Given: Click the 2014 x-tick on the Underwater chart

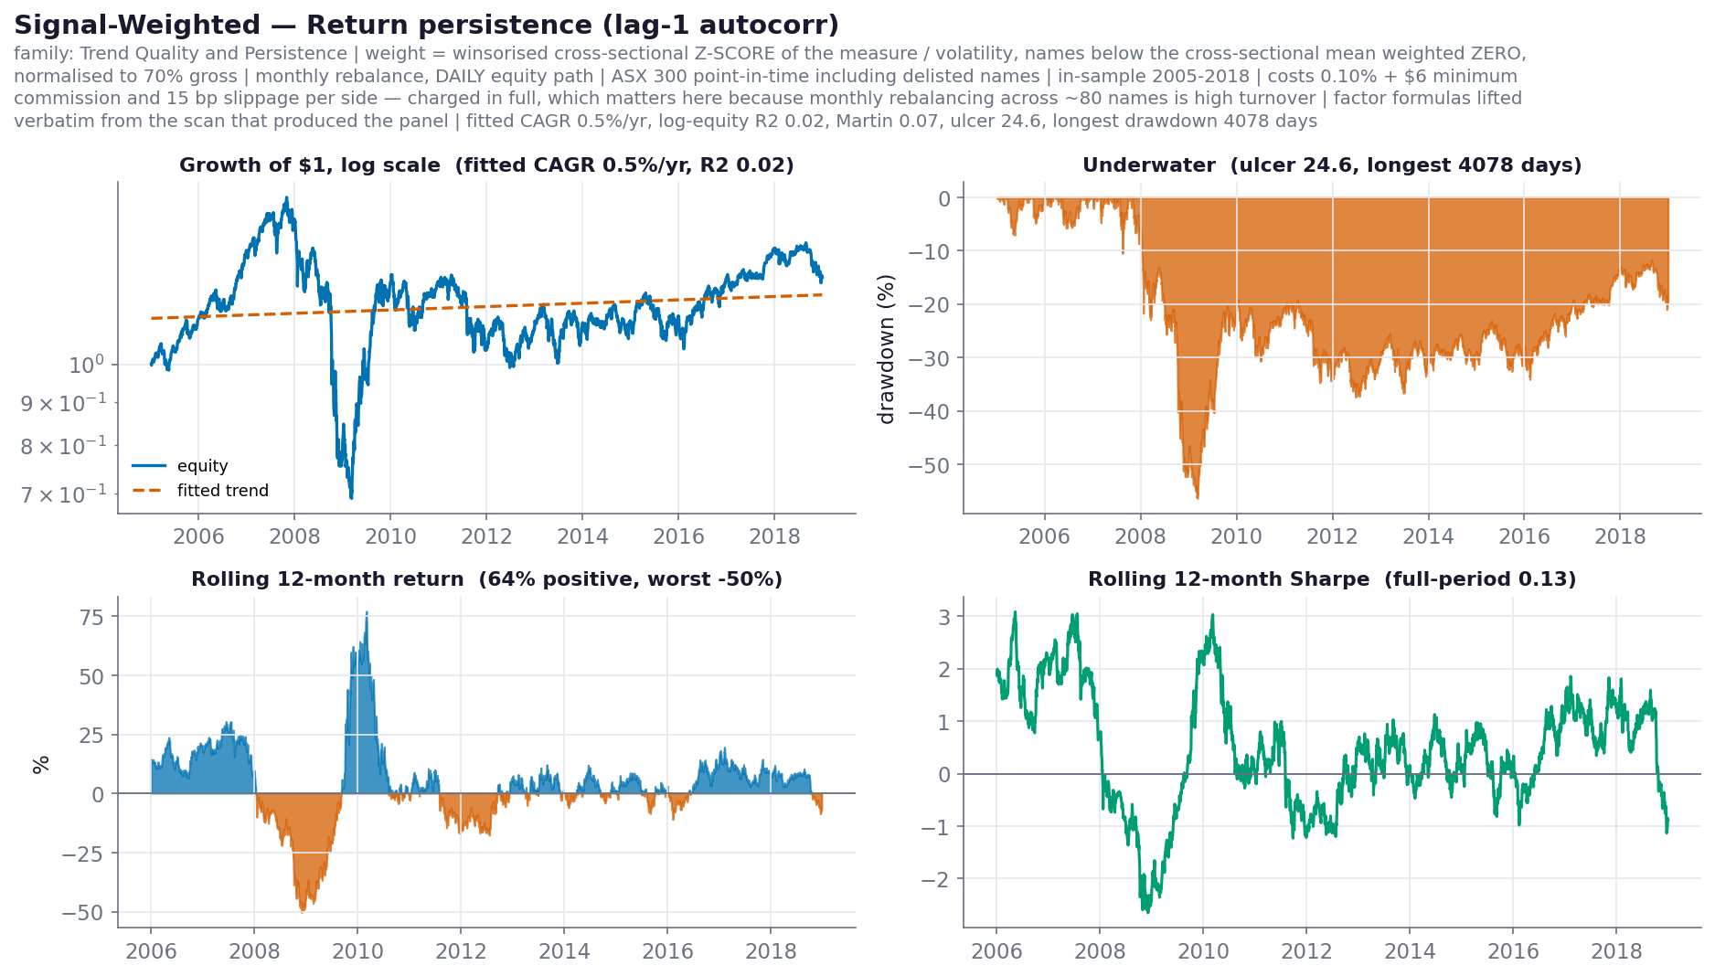Looking at the screenshot, I should coord(1428,536).
